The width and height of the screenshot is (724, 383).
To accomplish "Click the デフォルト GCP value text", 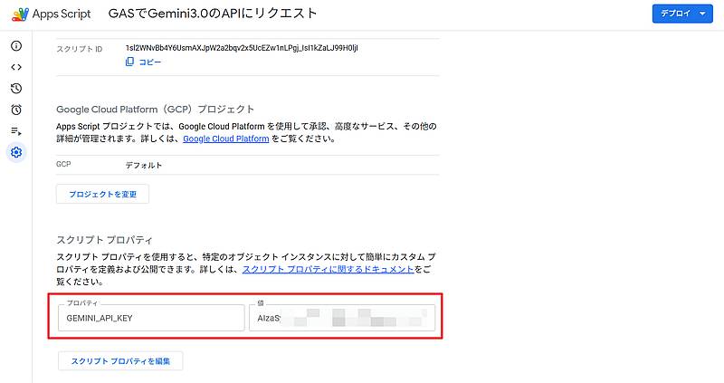I will (144, 166).
